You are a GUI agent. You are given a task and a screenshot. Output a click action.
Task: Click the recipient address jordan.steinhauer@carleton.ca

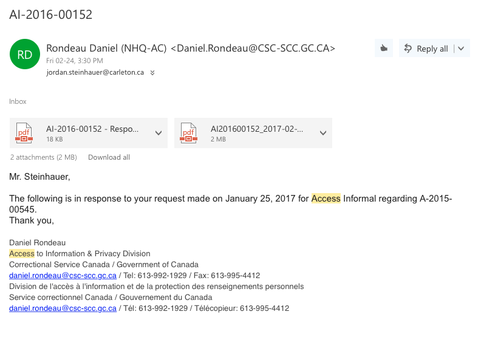(95, 72)
